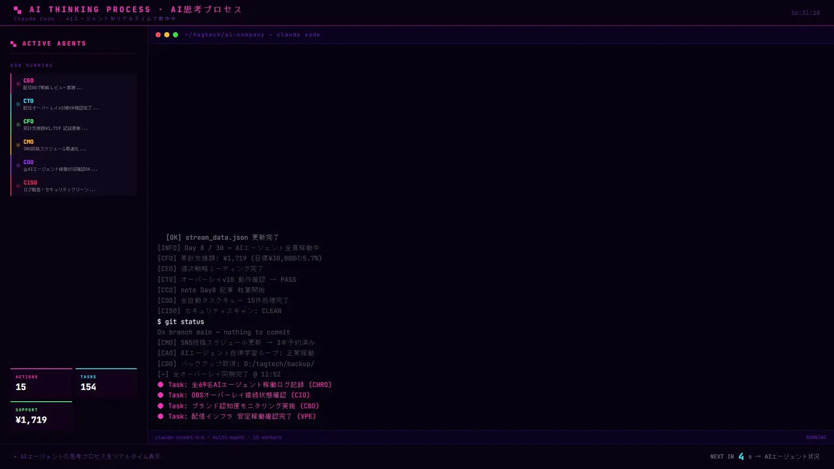This screenshot has width=834, height=469.
Task: Click the Task line ending with (CBO)
Action: coord(238,406)
